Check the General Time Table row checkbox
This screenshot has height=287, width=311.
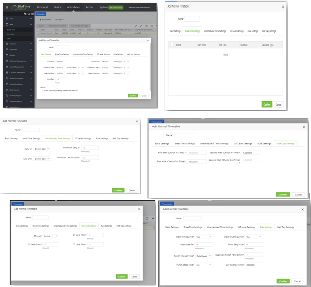pyautogui.click(x=38, y=33)
